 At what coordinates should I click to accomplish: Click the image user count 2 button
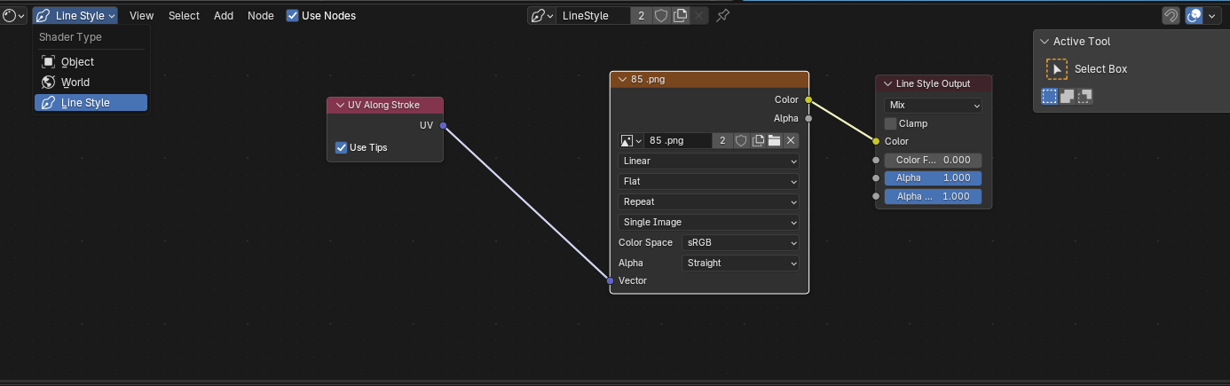point(722,140)
